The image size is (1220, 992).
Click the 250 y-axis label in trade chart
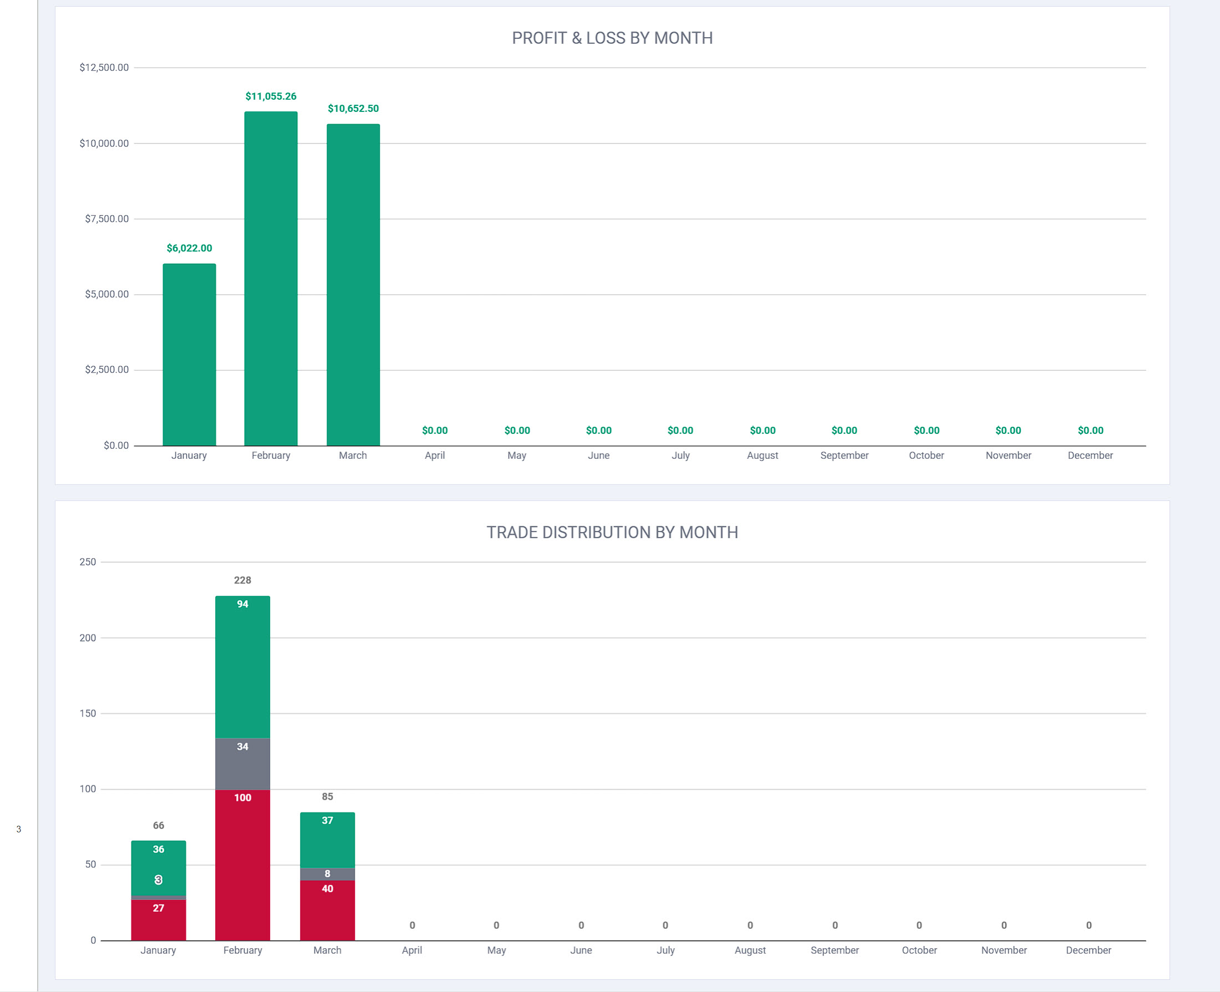tap(88, 562)
